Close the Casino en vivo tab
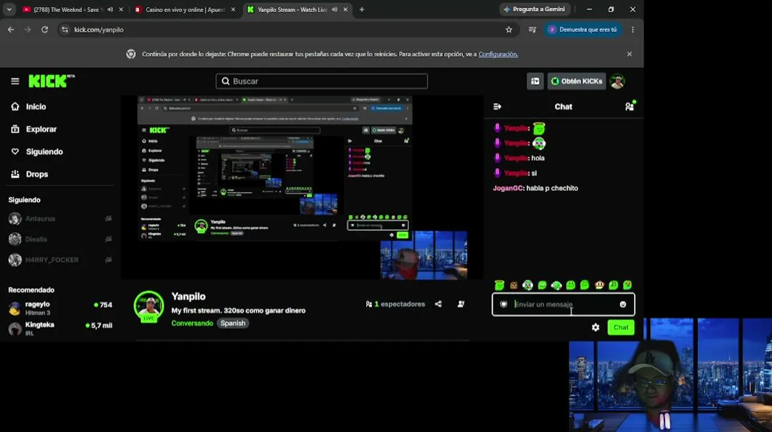The image size is (772, 432). [233, 10]
